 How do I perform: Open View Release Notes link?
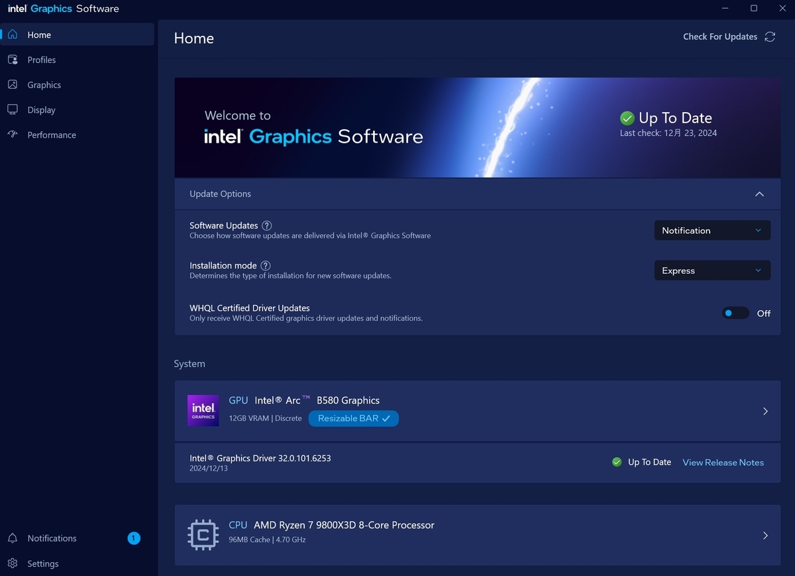click(723, 462)
